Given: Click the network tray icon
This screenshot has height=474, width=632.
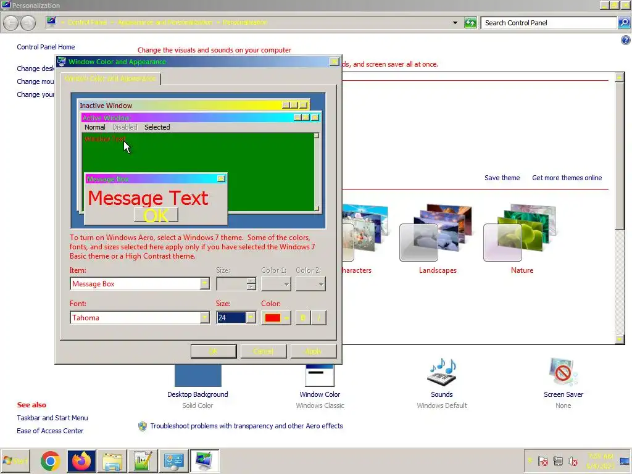Looking at the screenshot, I should pyautogui.click(x=558, y=460).
